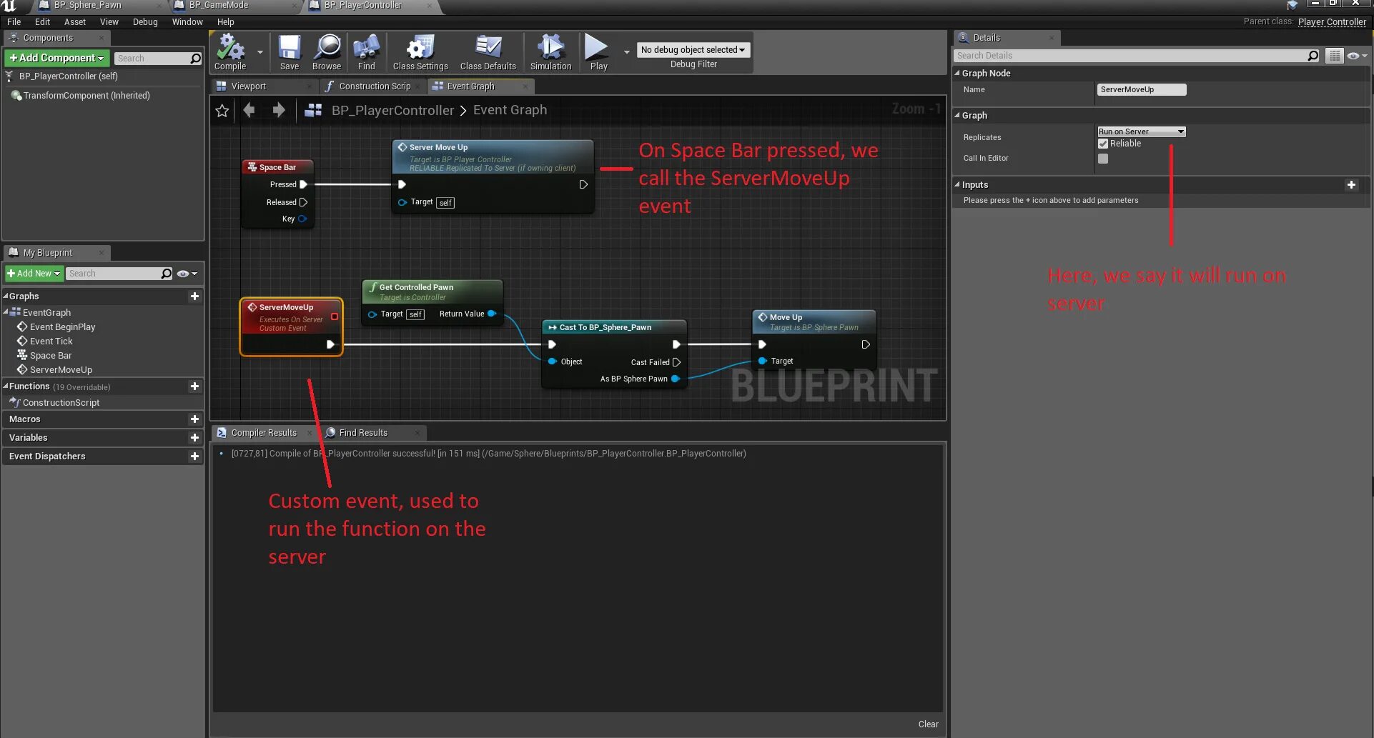Select Event Tick in My Blueprint
The width and height of the screenshot is (1374, 738).
[51, 341]
